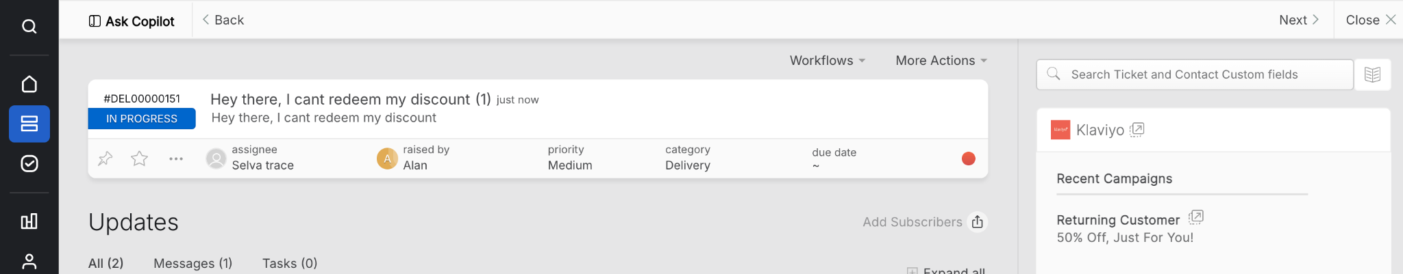Star the ticket as favorite
The height and width of the screenshot is (274, 1403).
140,159
